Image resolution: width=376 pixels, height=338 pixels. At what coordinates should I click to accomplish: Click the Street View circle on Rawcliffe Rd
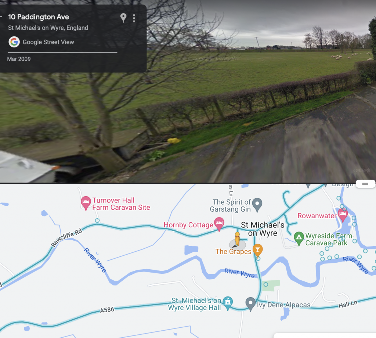97,220
